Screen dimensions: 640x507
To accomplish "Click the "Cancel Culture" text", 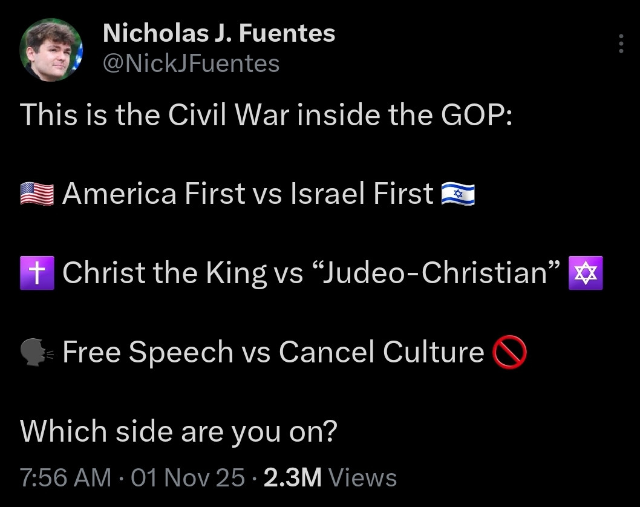I will pos(381,353).
